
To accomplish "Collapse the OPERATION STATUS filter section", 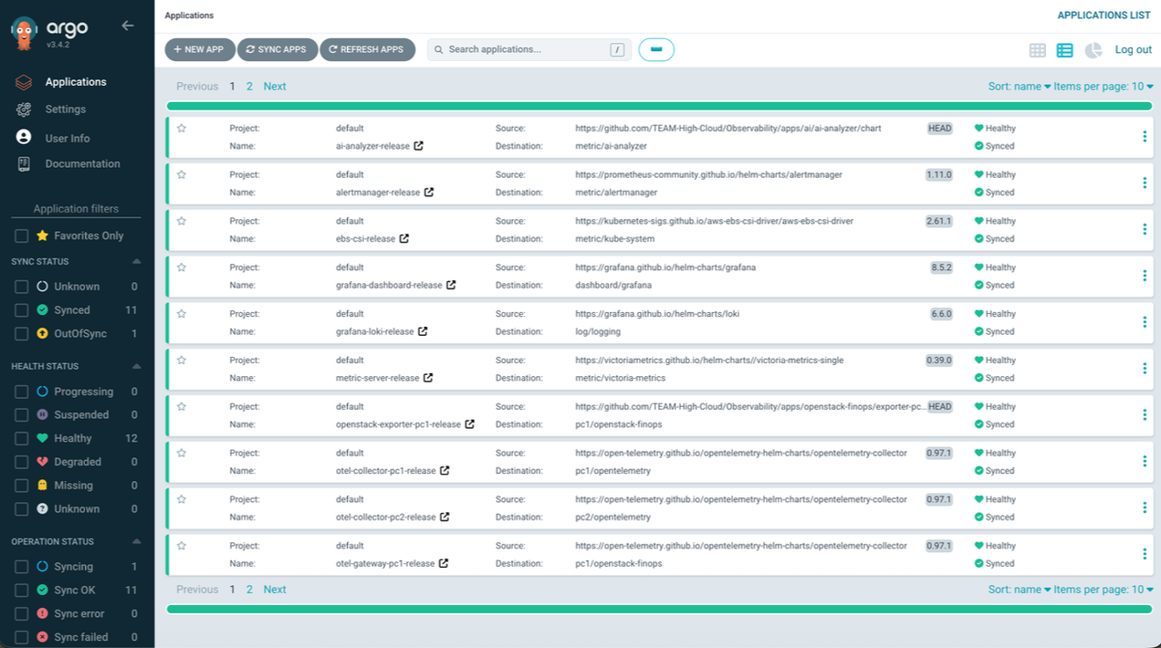I will coord(137,542).
